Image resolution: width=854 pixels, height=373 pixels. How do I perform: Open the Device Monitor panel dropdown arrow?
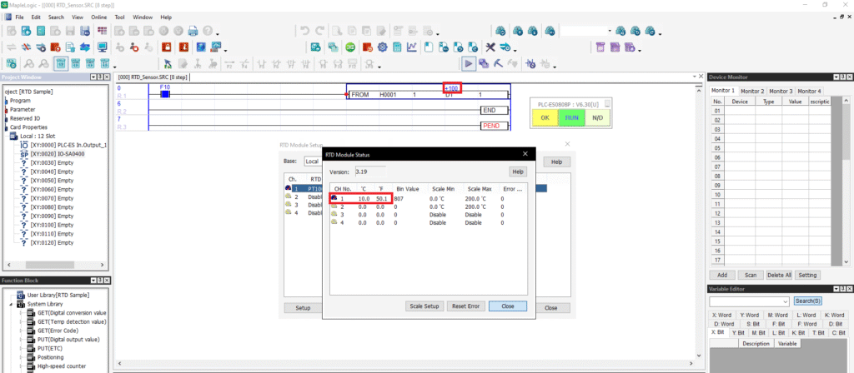point(834,77)
